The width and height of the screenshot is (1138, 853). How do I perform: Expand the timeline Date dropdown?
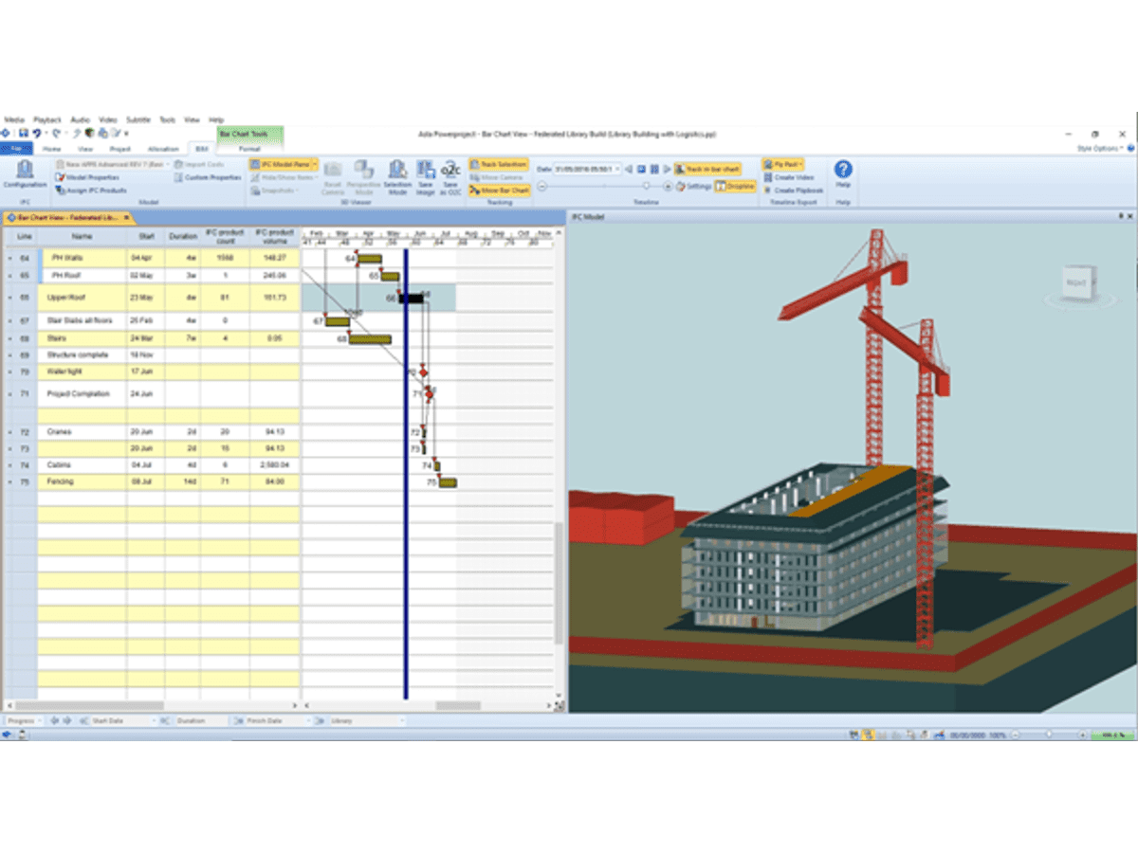pyautogui.click(x=617, y=169)
